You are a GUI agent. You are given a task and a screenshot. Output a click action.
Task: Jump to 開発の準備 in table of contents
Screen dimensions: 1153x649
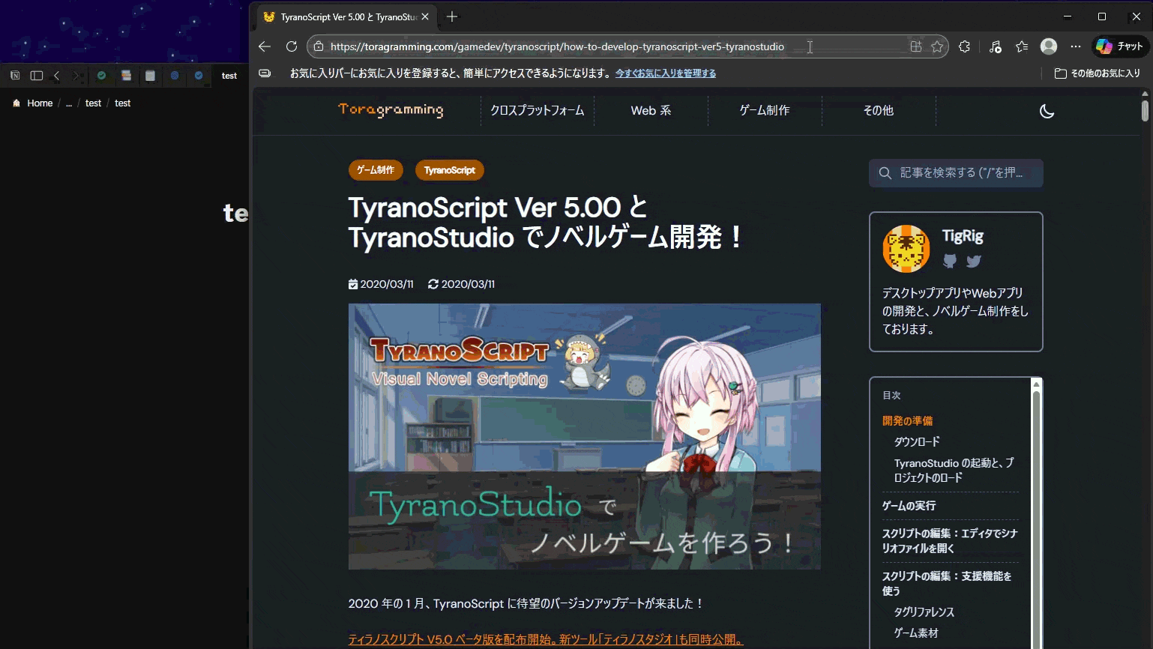908,420
